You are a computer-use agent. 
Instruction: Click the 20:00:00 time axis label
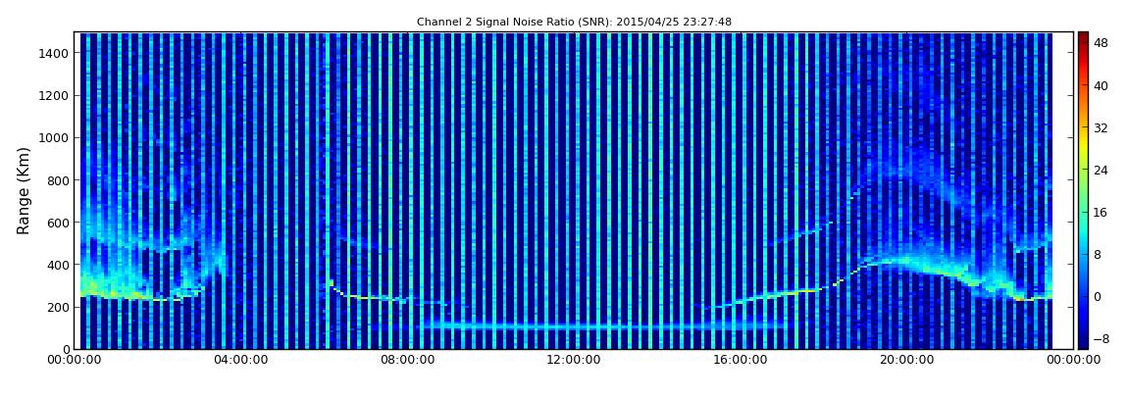909,360
